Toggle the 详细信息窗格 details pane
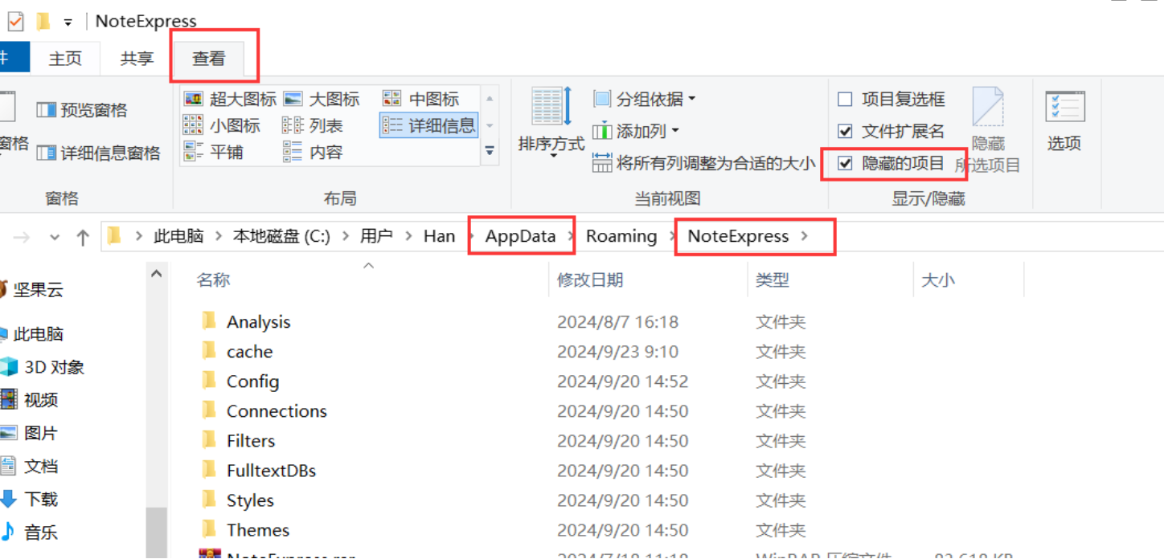The width and height of the screenshot is (1164, 559). pos(99,153)
